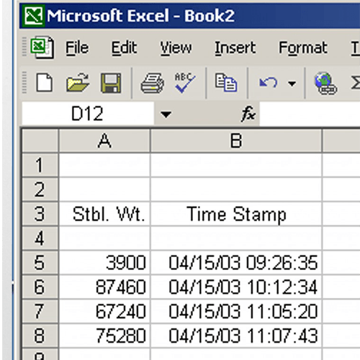Open the View menu
The width and height of the screenshot is (360, 360).
(176, 48)
